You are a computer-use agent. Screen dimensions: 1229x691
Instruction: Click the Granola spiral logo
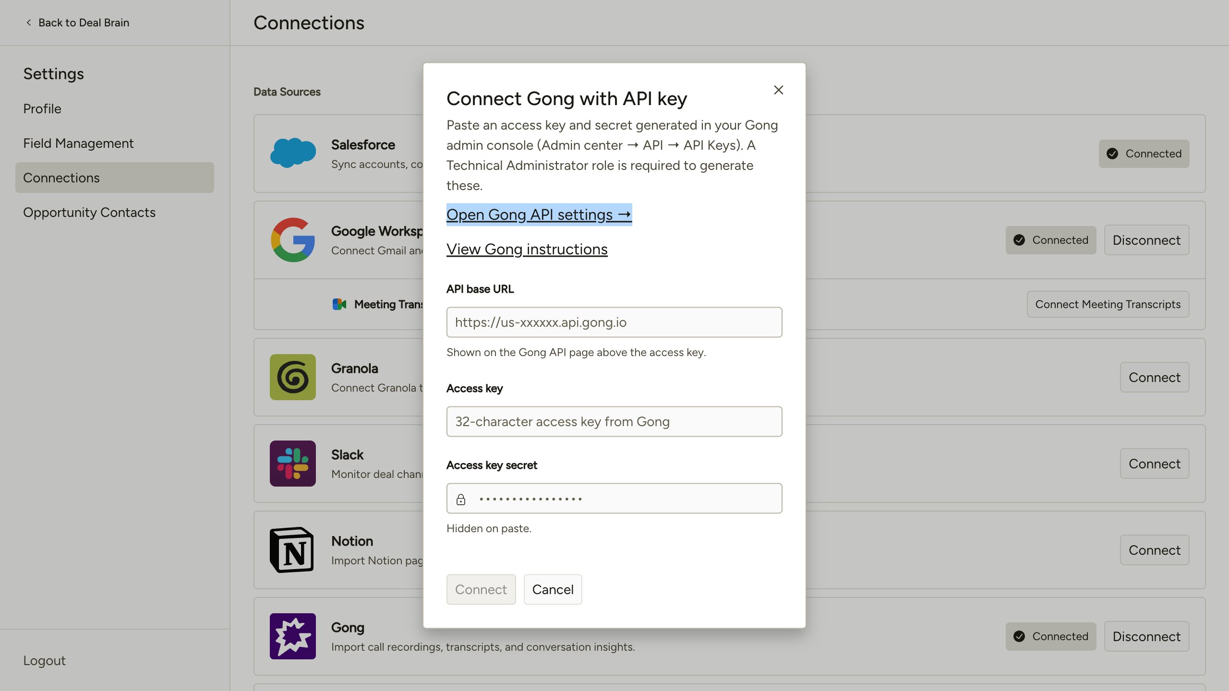293,377
